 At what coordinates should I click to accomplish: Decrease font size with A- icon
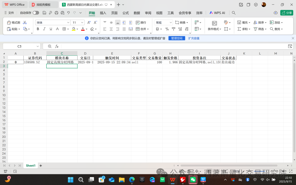click(x=96, y=22)
